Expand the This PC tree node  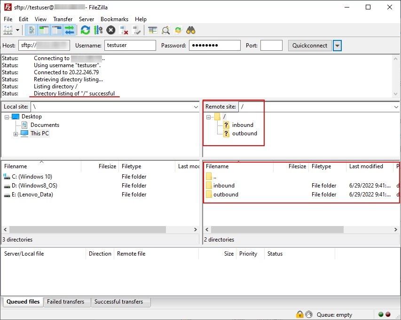click(16, 134)
